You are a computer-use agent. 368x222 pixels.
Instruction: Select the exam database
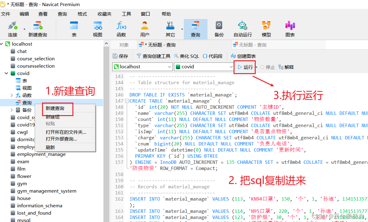23,162
